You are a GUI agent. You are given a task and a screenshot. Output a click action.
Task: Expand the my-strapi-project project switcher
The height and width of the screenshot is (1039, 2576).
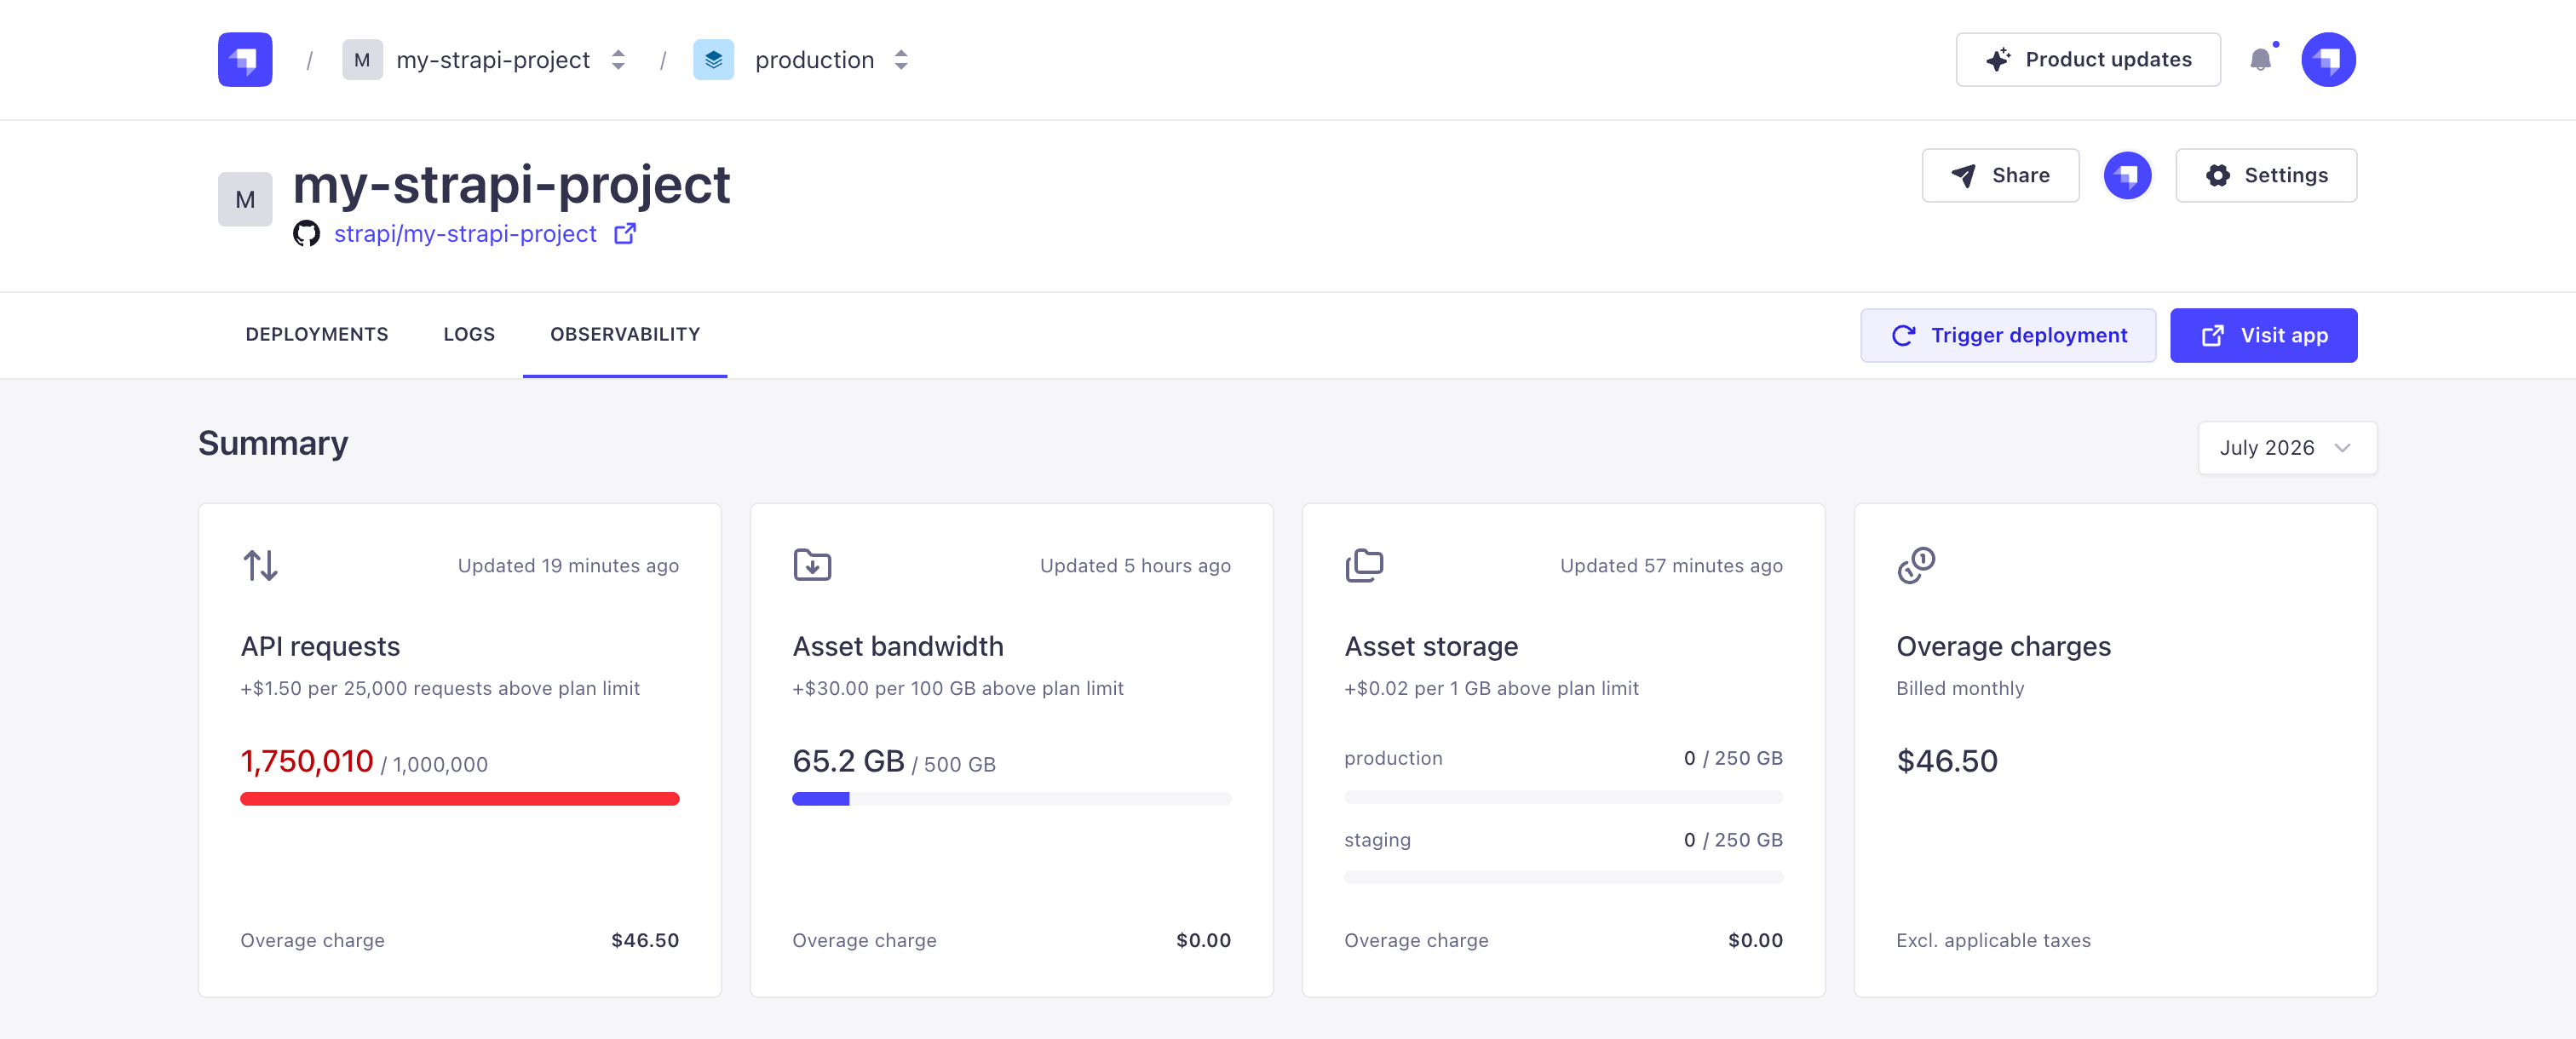(618, 60)
